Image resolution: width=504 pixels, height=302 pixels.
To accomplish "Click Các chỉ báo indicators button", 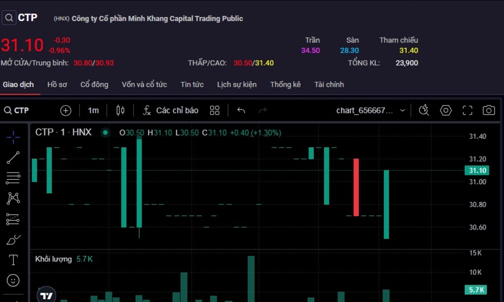I will [x=171, y=111].
